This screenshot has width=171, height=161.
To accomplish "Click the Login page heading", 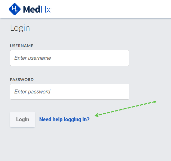I will pos(20,28).
